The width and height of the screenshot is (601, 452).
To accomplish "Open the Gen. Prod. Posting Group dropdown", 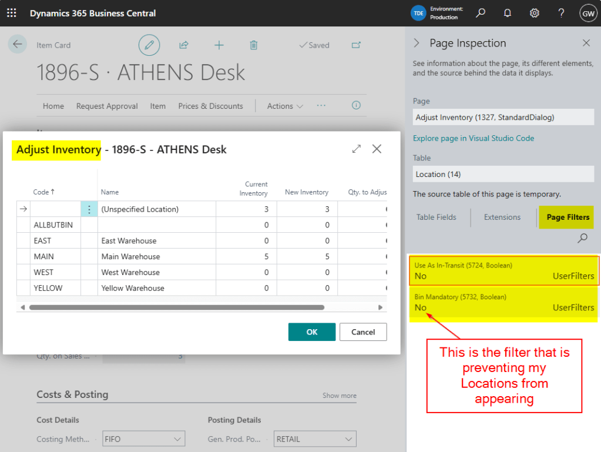I will click(315, 439).
